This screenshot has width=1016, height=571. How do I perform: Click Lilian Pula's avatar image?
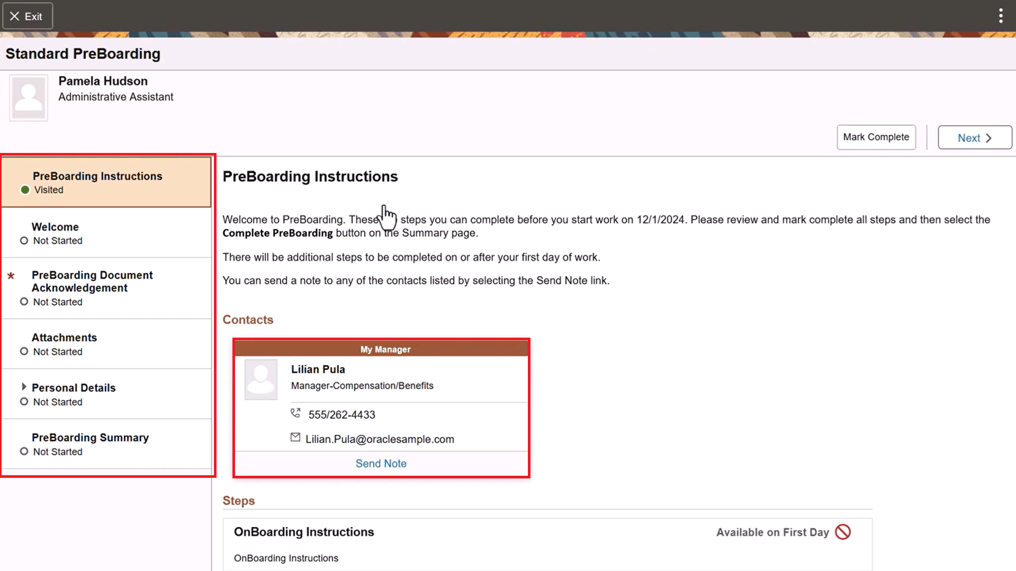[x=260, y=379]
